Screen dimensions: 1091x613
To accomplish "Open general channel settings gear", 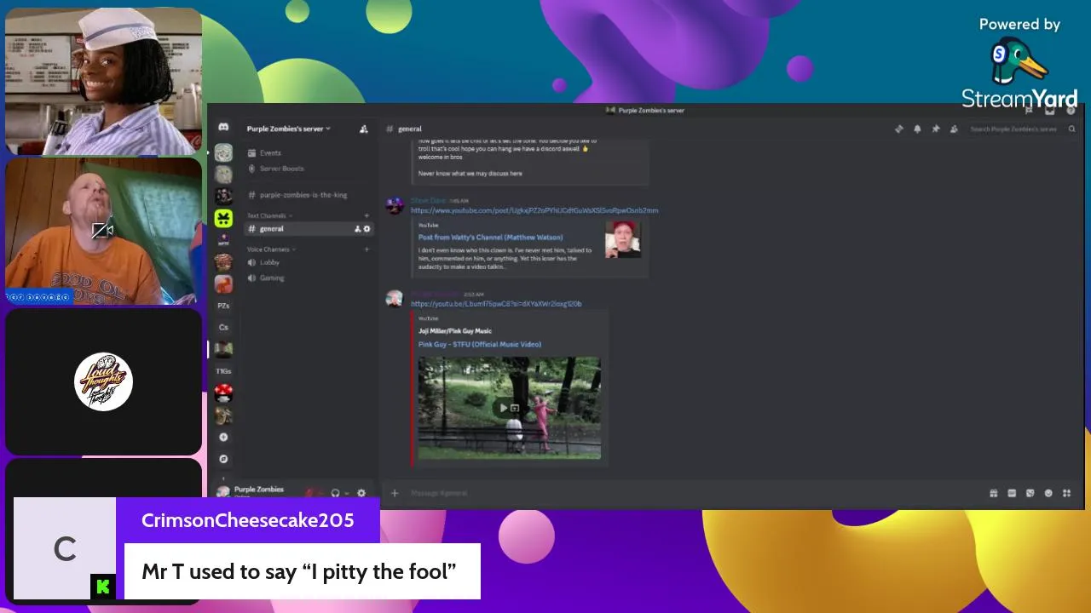I will [367, 229].
